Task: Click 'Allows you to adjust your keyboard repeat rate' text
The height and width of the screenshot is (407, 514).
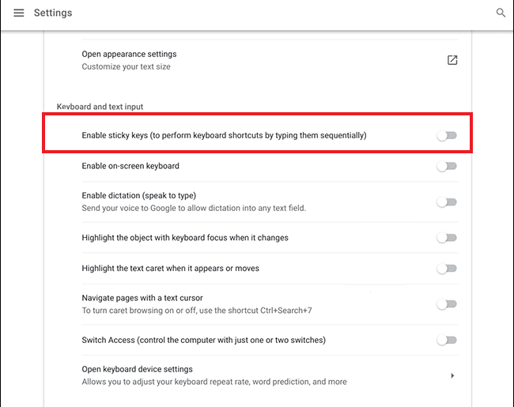Action: click(214, 382)
